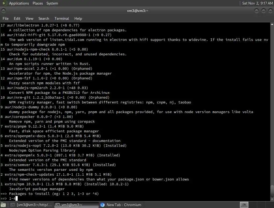Open the System menu
This screenshot has height=208, width=274.
tap(52, 3)
